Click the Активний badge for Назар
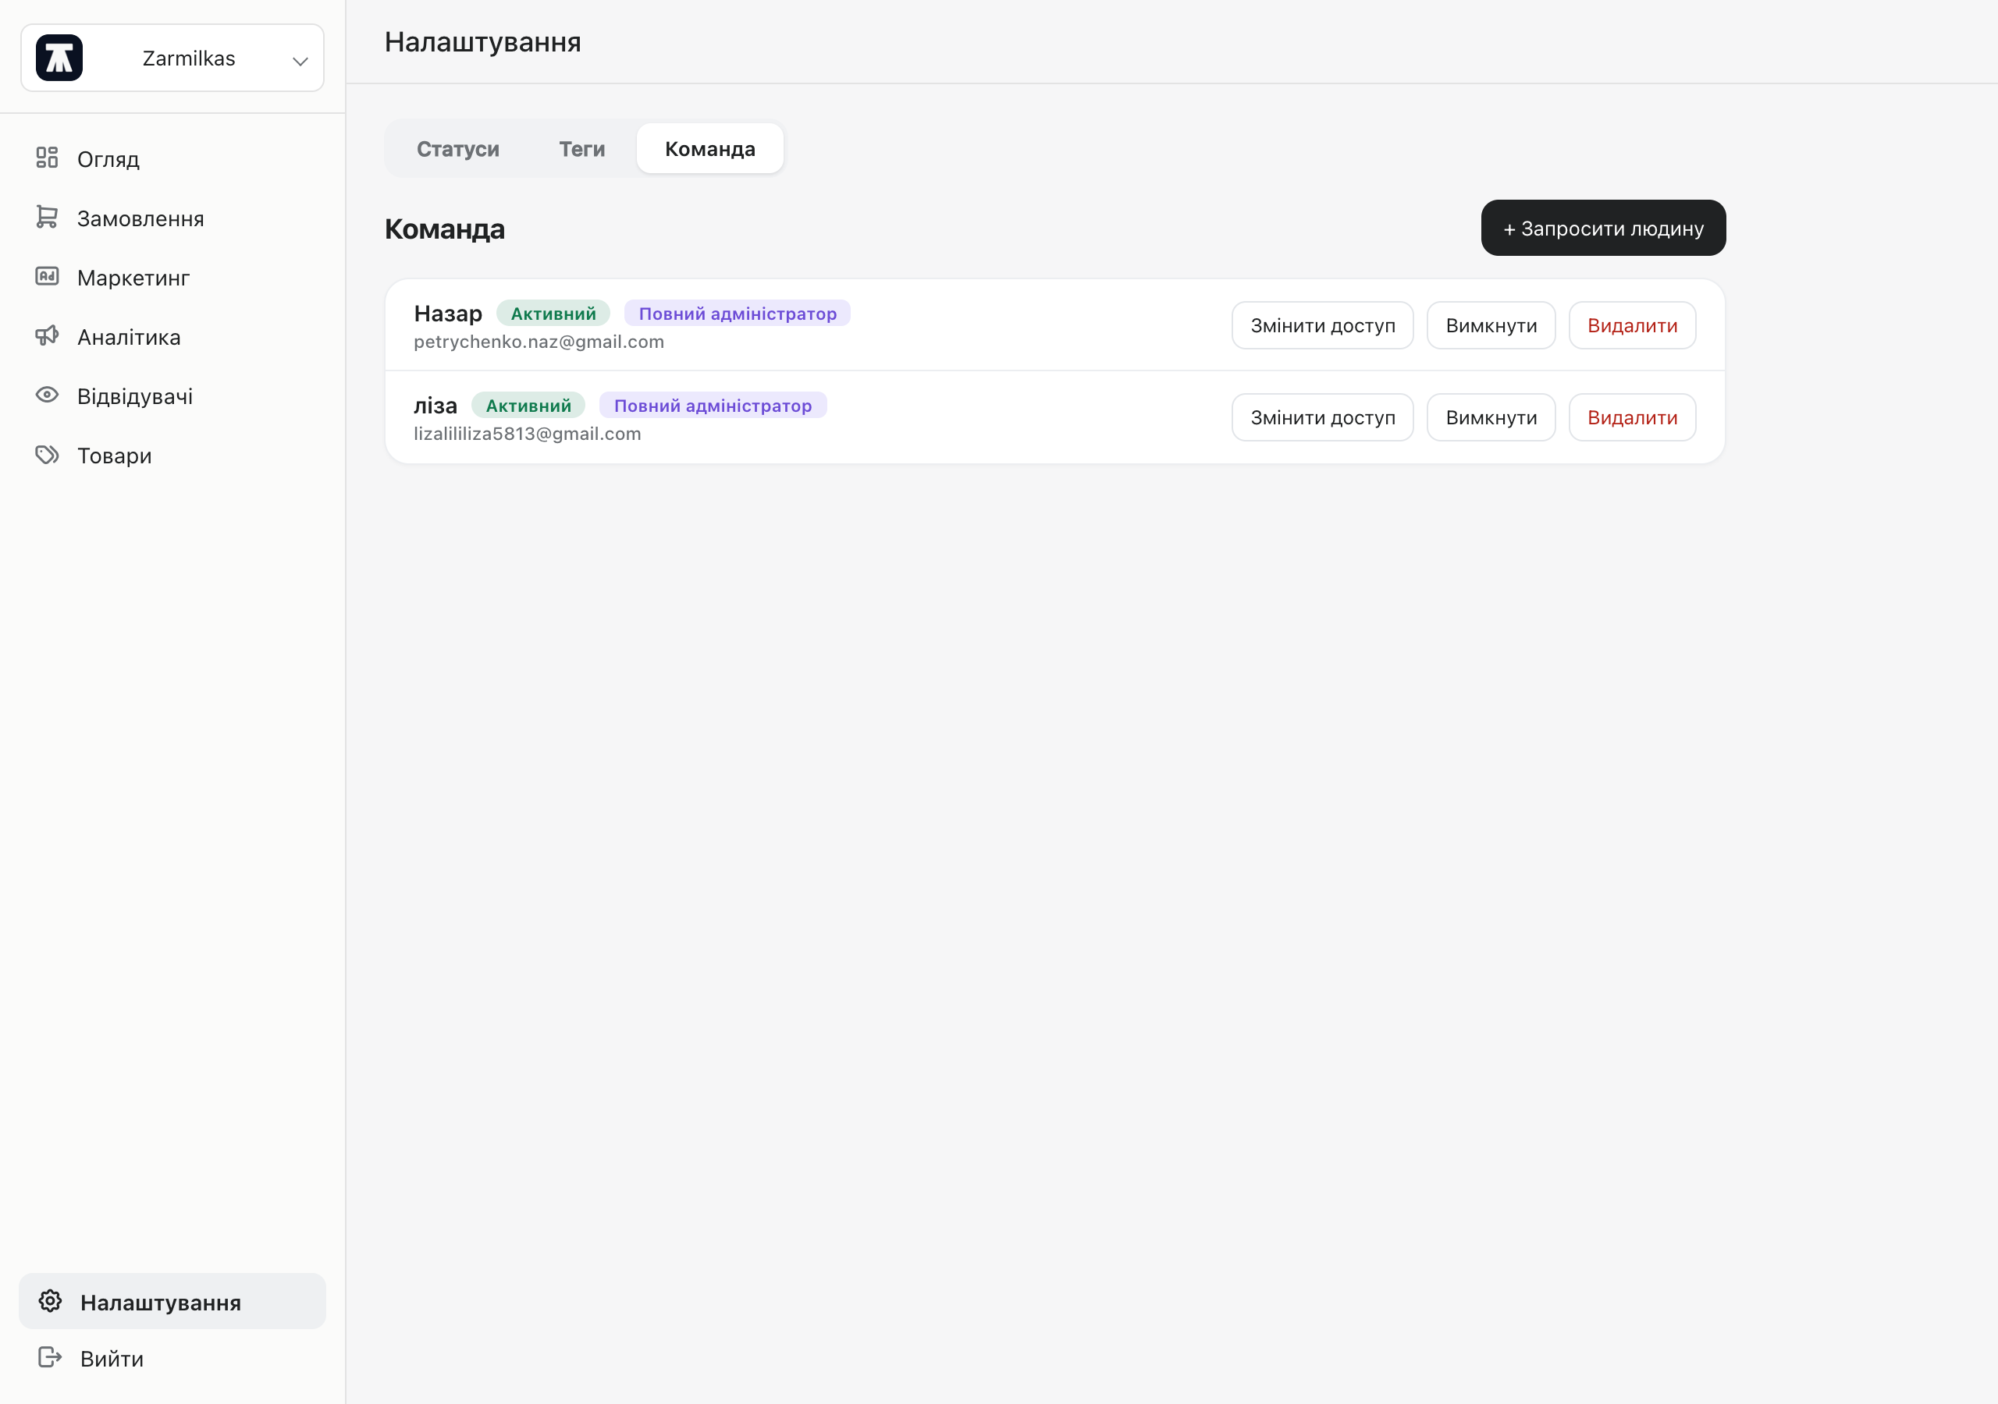The image size is (1998, 1404). (553, 313)
